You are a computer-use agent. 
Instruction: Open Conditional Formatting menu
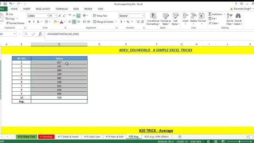153,19
